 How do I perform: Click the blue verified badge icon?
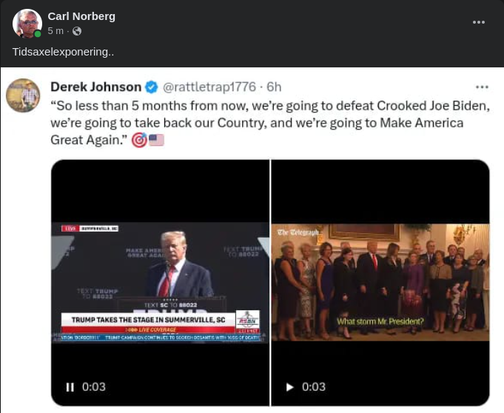coord(151,87)
